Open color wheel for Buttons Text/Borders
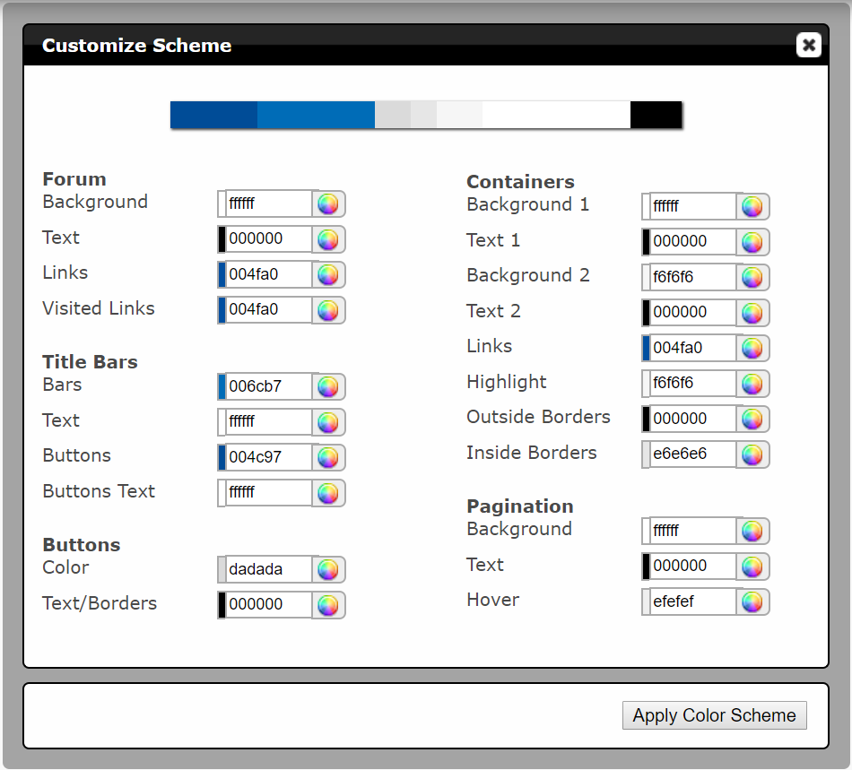The height and width of the screenshot is (770, 852). pyautogui.click(x=328, y=605)
